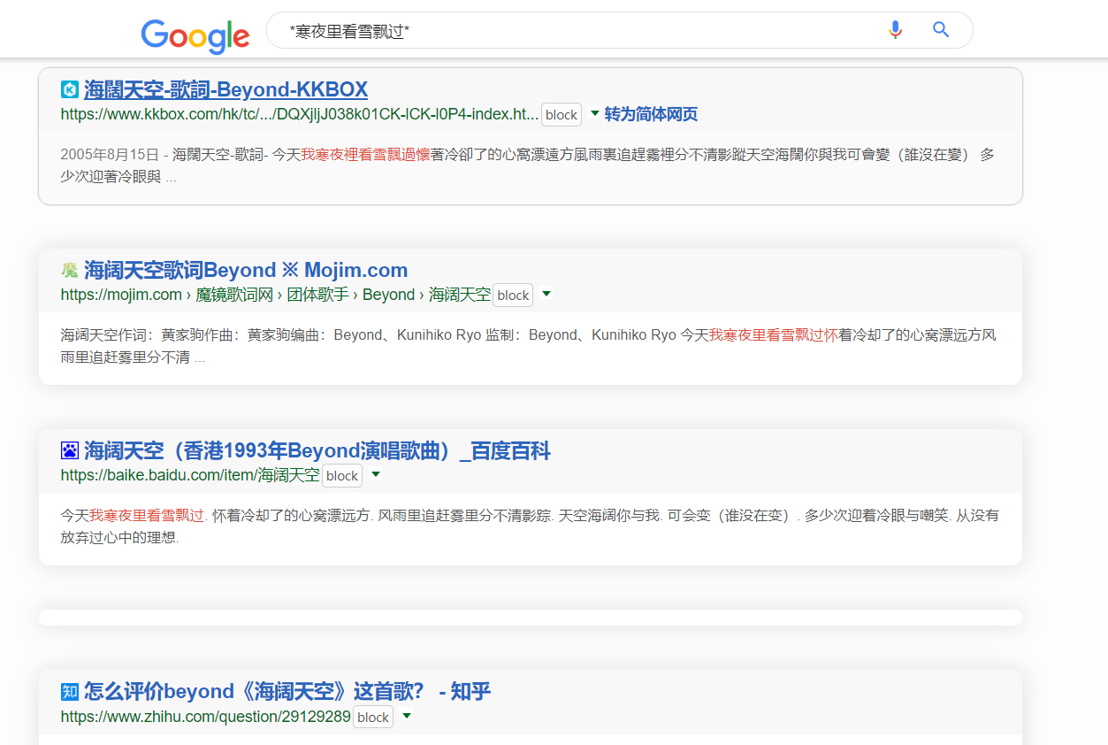Expand the dropdown arrow after zhihu.com URL
1108x745 pixels.
pos(406,715)
